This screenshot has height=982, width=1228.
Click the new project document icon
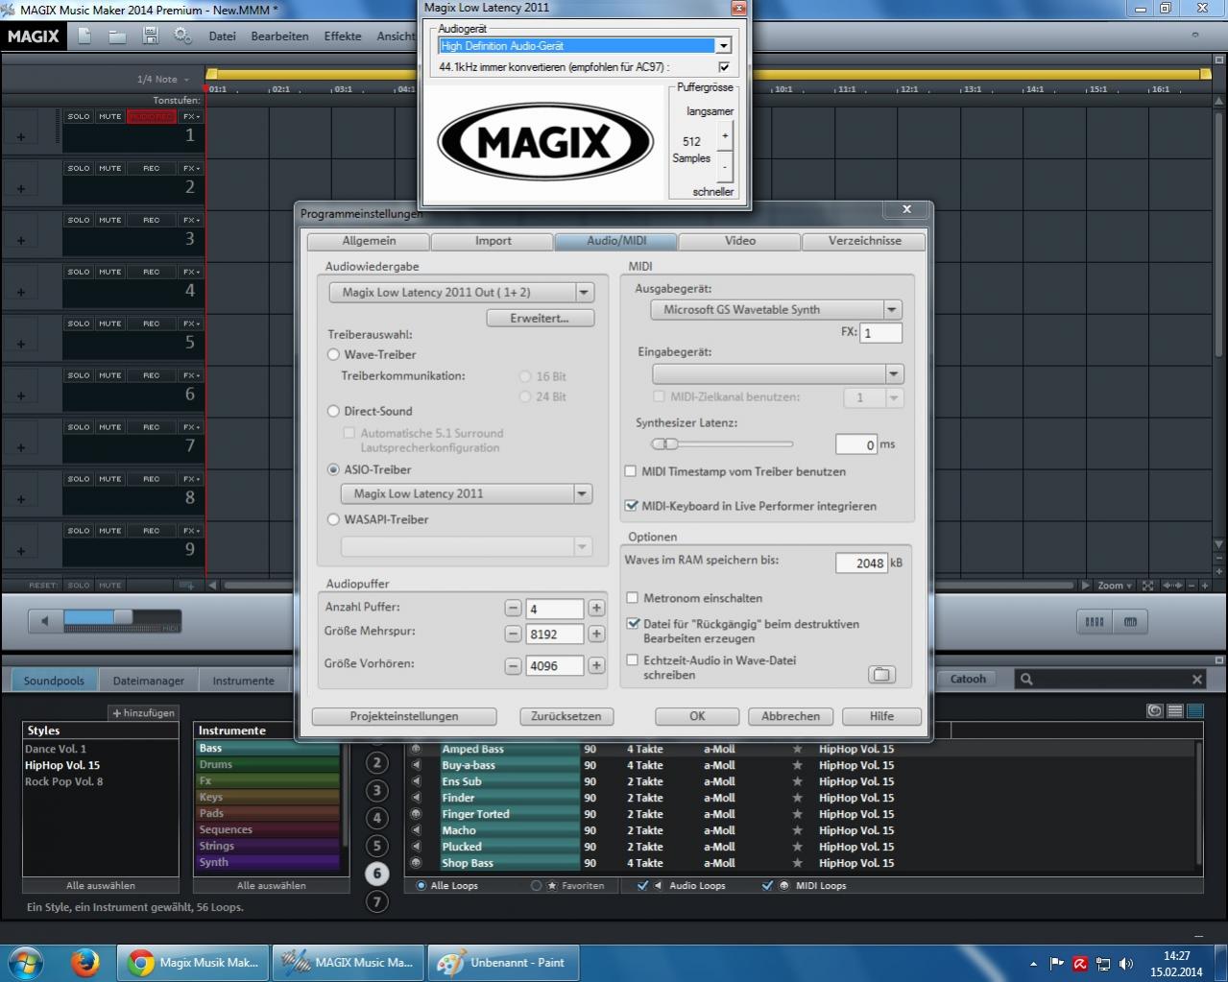coord(84,36)
